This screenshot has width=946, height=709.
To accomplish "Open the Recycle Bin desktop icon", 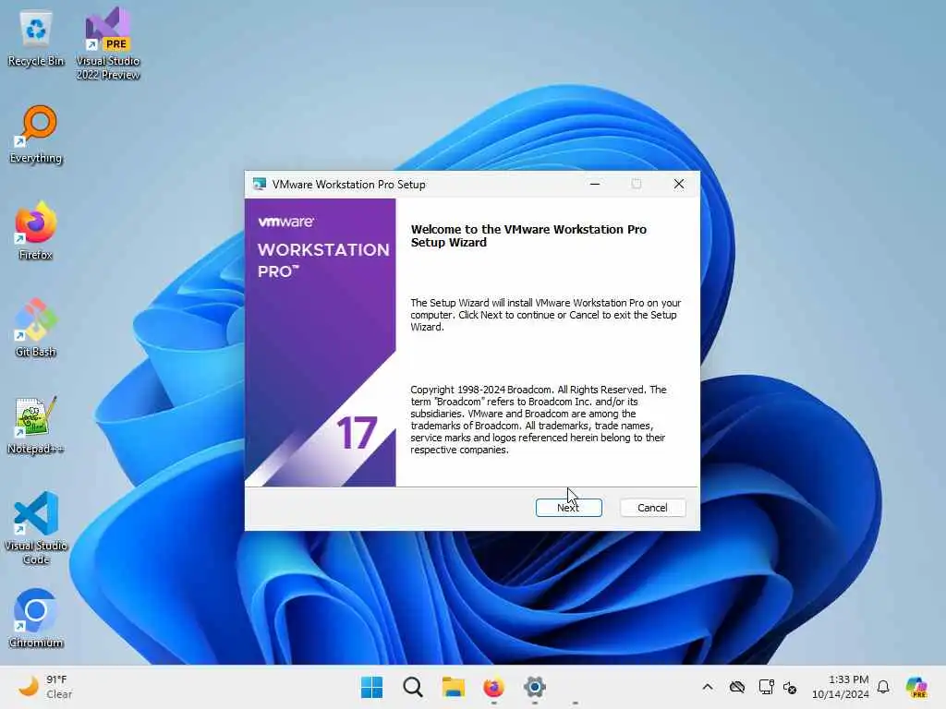I will [x=36, y=39].
